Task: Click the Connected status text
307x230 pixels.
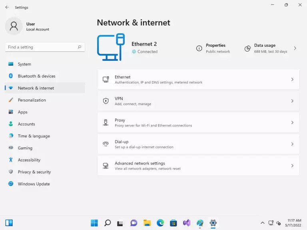Action: coord(148,52)
